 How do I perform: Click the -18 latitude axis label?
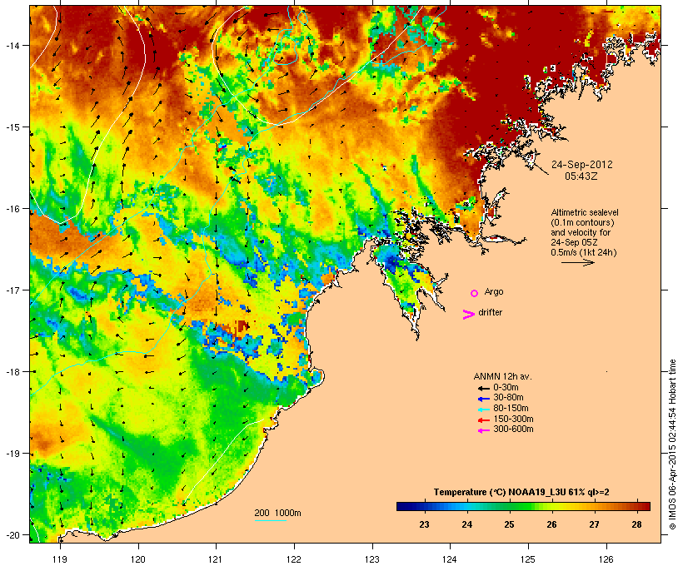[x=12, y=372]
